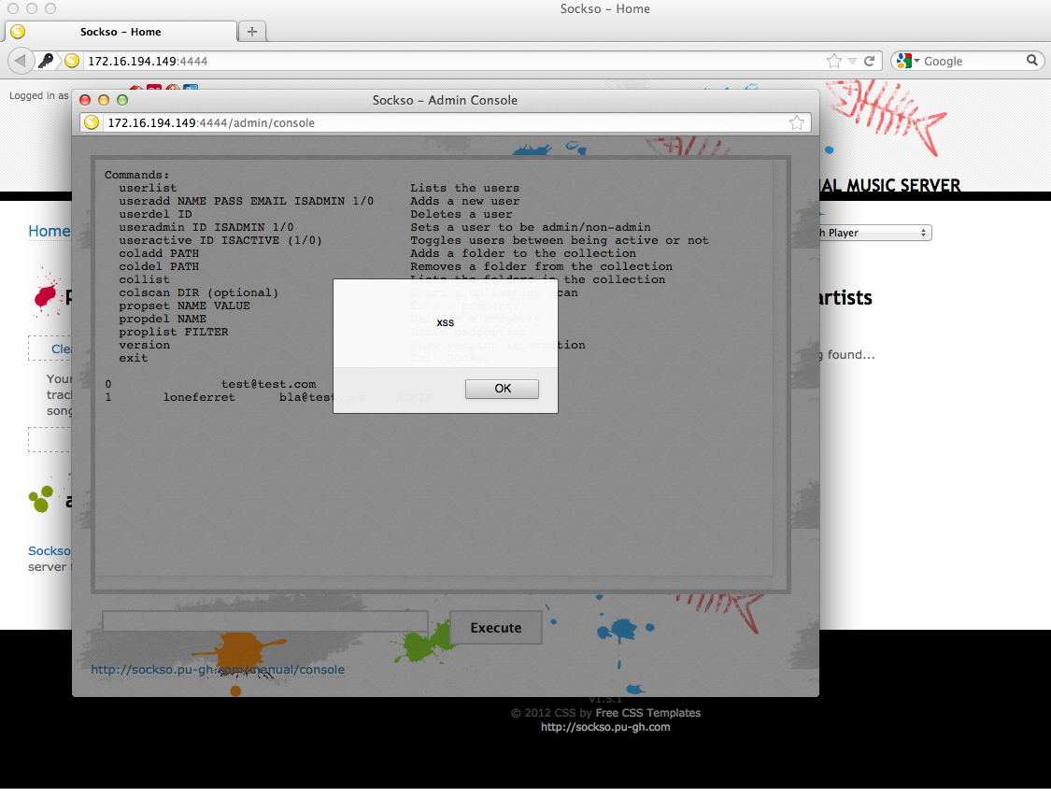Image resolution: width=1051 pixels, height=797 pixels.
Task: Bookmark the page with the main window star
Action: point(834,61)
